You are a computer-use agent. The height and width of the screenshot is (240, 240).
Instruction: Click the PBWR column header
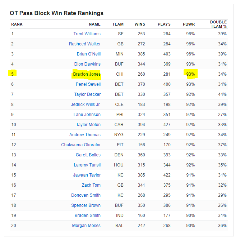pyautogui.click(x=189, y=25)
